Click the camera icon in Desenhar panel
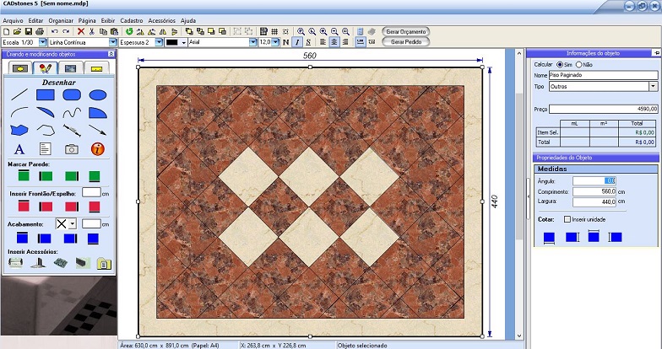Screen dimensions: 662x349 pyautogui.click(x=72, y=148)
